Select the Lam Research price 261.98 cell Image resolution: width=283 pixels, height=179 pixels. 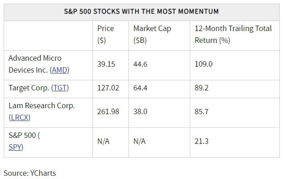[111, 113]
